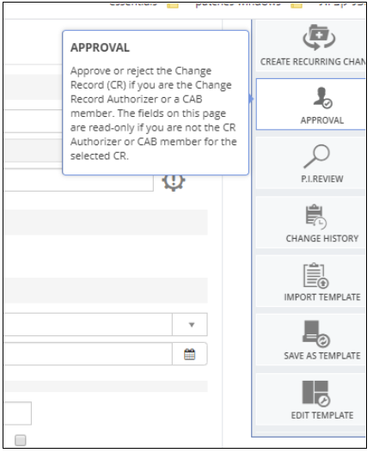Click the Create Recurring Change folder icon
The image size is (373, 453).
319,37
